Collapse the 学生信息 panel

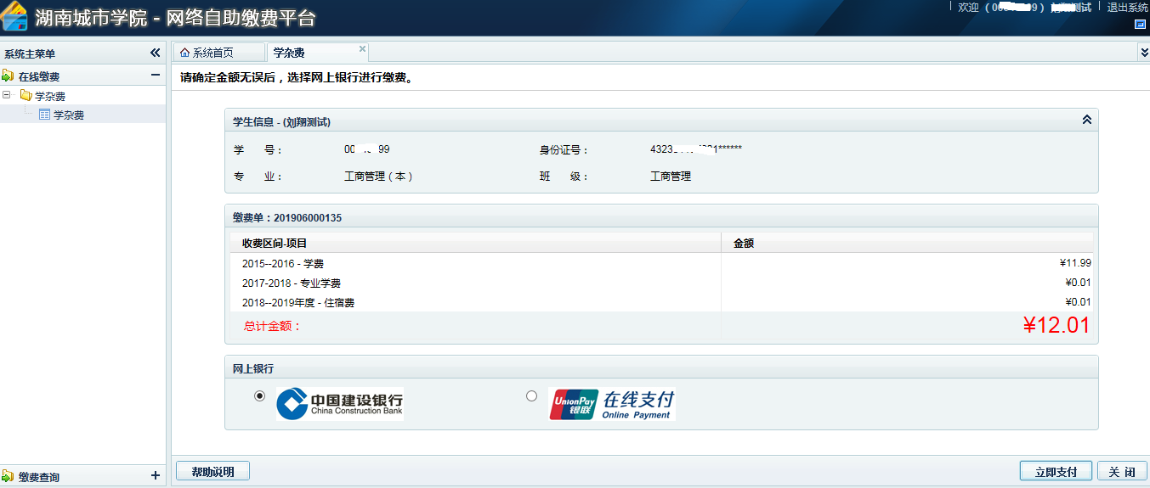tap(1086, 121)
